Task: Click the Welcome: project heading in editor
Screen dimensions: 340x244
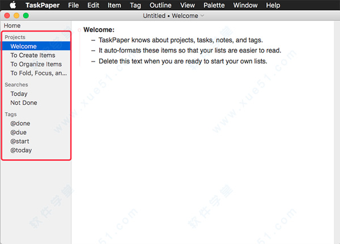Action: pos(99,29)
